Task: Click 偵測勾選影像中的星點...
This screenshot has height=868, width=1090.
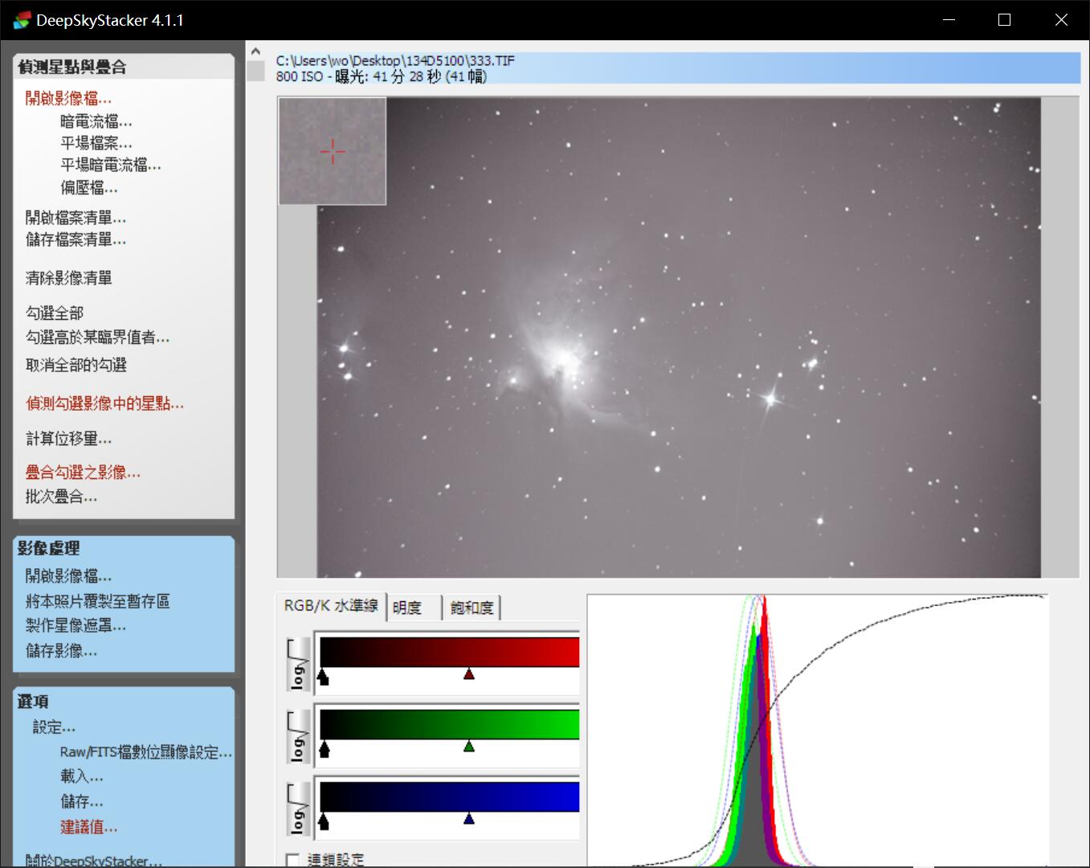Action: click(104, 403)
